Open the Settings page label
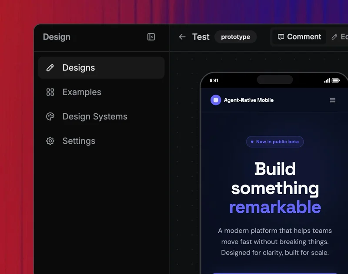 [79, 141]
